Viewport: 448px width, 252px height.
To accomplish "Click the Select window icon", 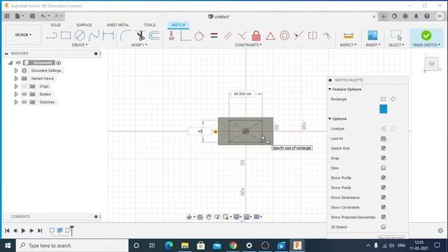I will (x=396, y=35).
